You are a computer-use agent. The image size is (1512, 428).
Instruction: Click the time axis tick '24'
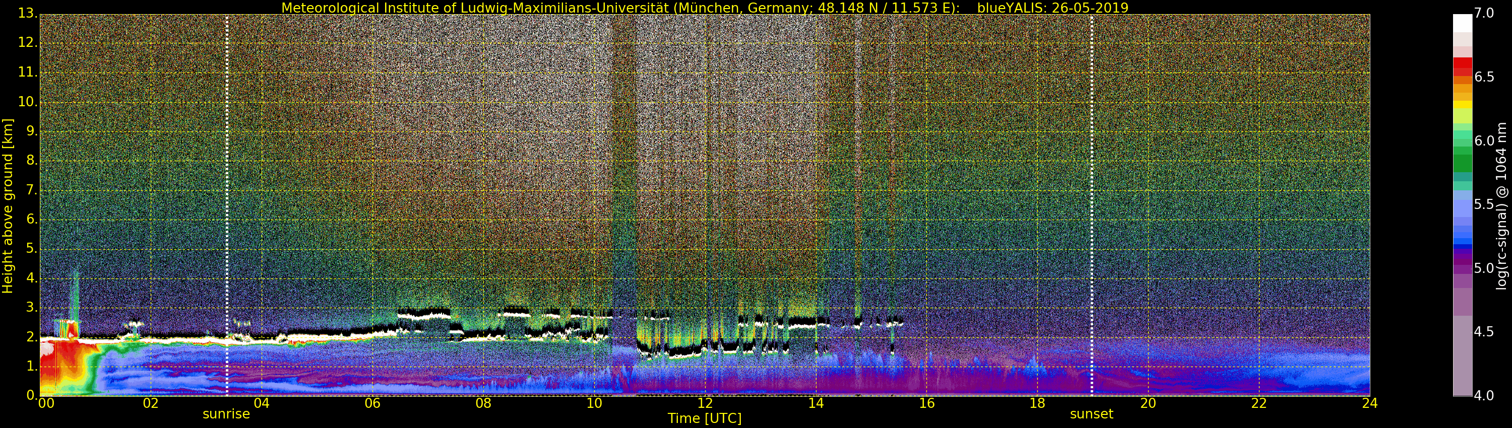1370,403
